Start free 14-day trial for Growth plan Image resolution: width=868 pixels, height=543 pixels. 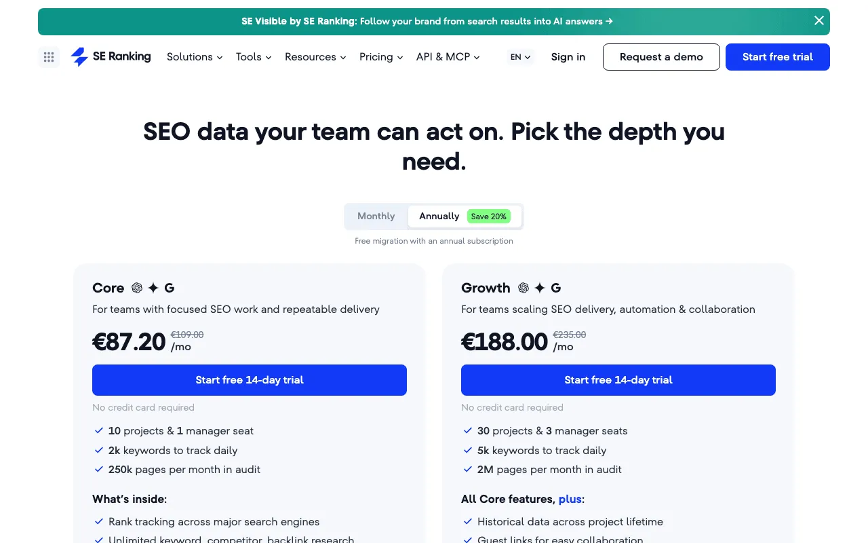(618, 380)
